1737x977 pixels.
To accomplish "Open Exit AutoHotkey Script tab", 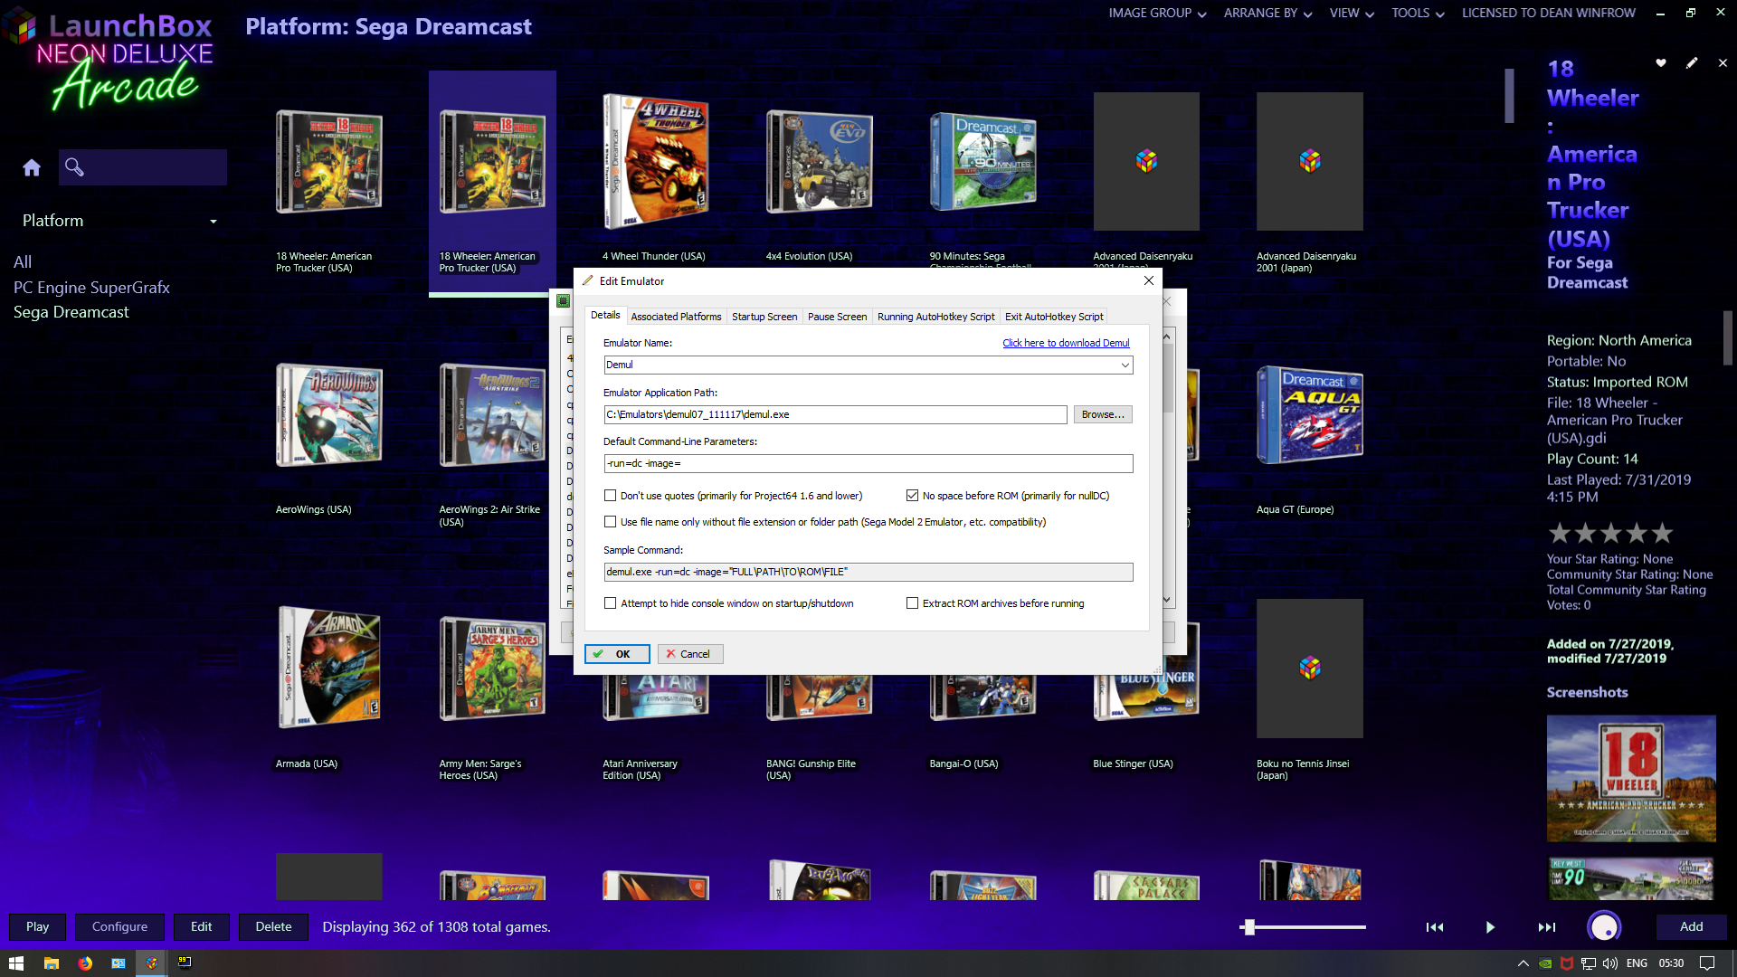I will 1054,317.
